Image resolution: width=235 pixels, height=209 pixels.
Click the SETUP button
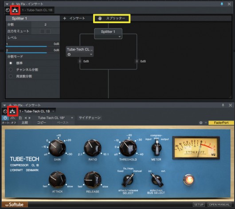point(199,205)
